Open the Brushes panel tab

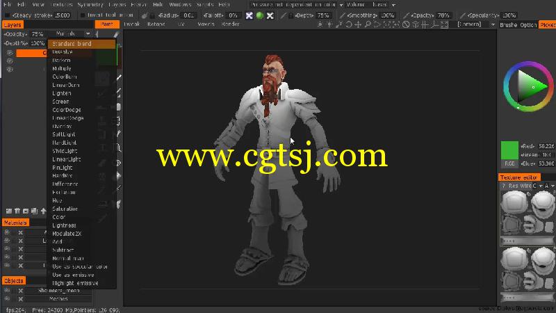tap(508, 25)
